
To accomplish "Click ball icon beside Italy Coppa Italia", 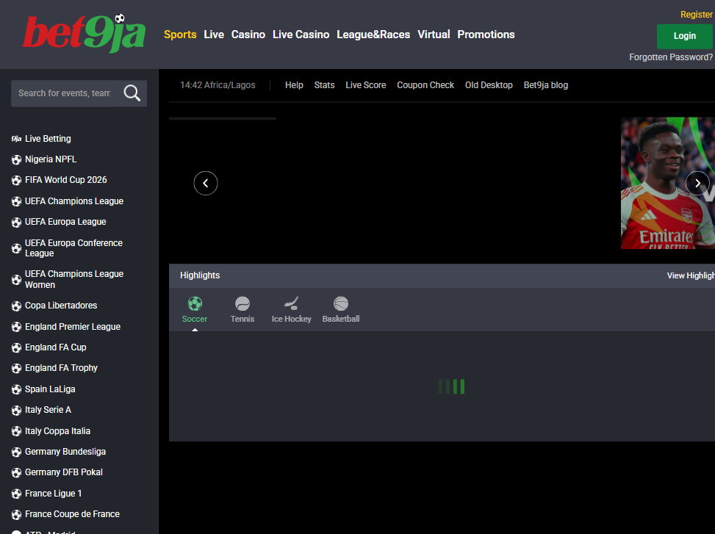I will tap(16, 431).
